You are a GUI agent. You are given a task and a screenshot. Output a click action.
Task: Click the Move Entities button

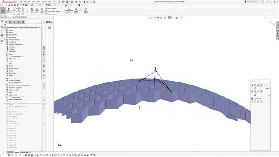[x=51, y=14]
